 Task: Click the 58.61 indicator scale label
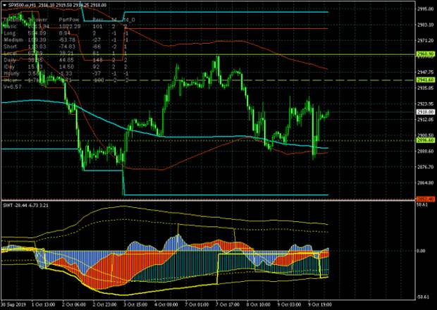(422, 205)
